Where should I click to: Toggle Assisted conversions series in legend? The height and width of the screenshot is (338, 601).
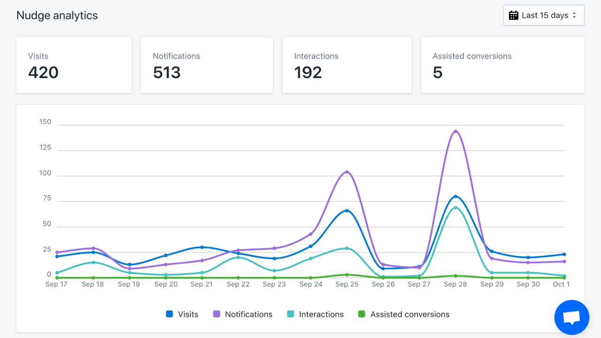point(404,315)
